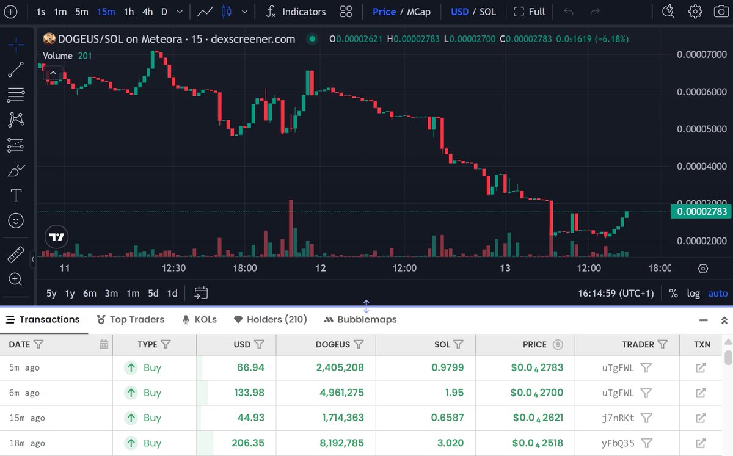Image resolution: width=733 pixels, height=456 pixels.
Task: Switch chart to MCap mode
Action: tap(418, 12)
